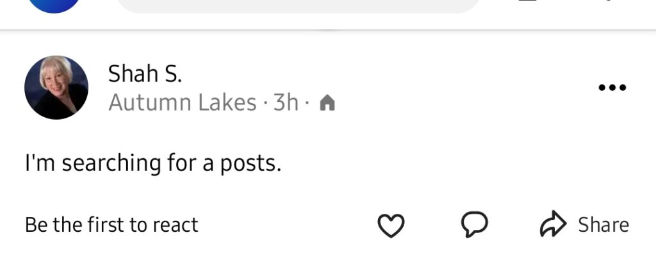Click the rightmost cut-off icon in top bar
The image size is (656, 258).
click(607, 1)
